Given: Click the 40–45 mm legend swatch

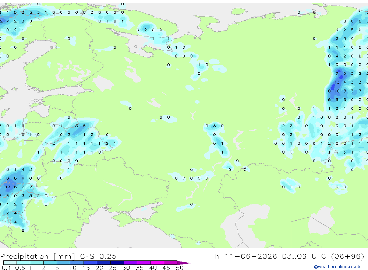Looking at the screenshot, I should click(157, 263).
